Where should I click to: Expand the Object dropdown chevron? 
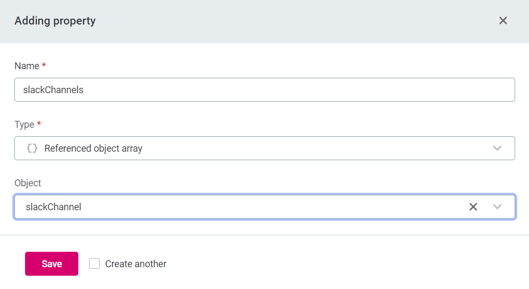(x=498, y=207)
